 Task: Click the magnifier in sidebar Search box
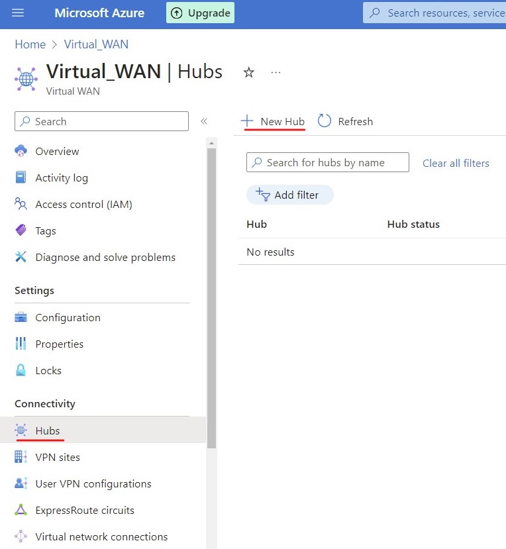(25, 121)
